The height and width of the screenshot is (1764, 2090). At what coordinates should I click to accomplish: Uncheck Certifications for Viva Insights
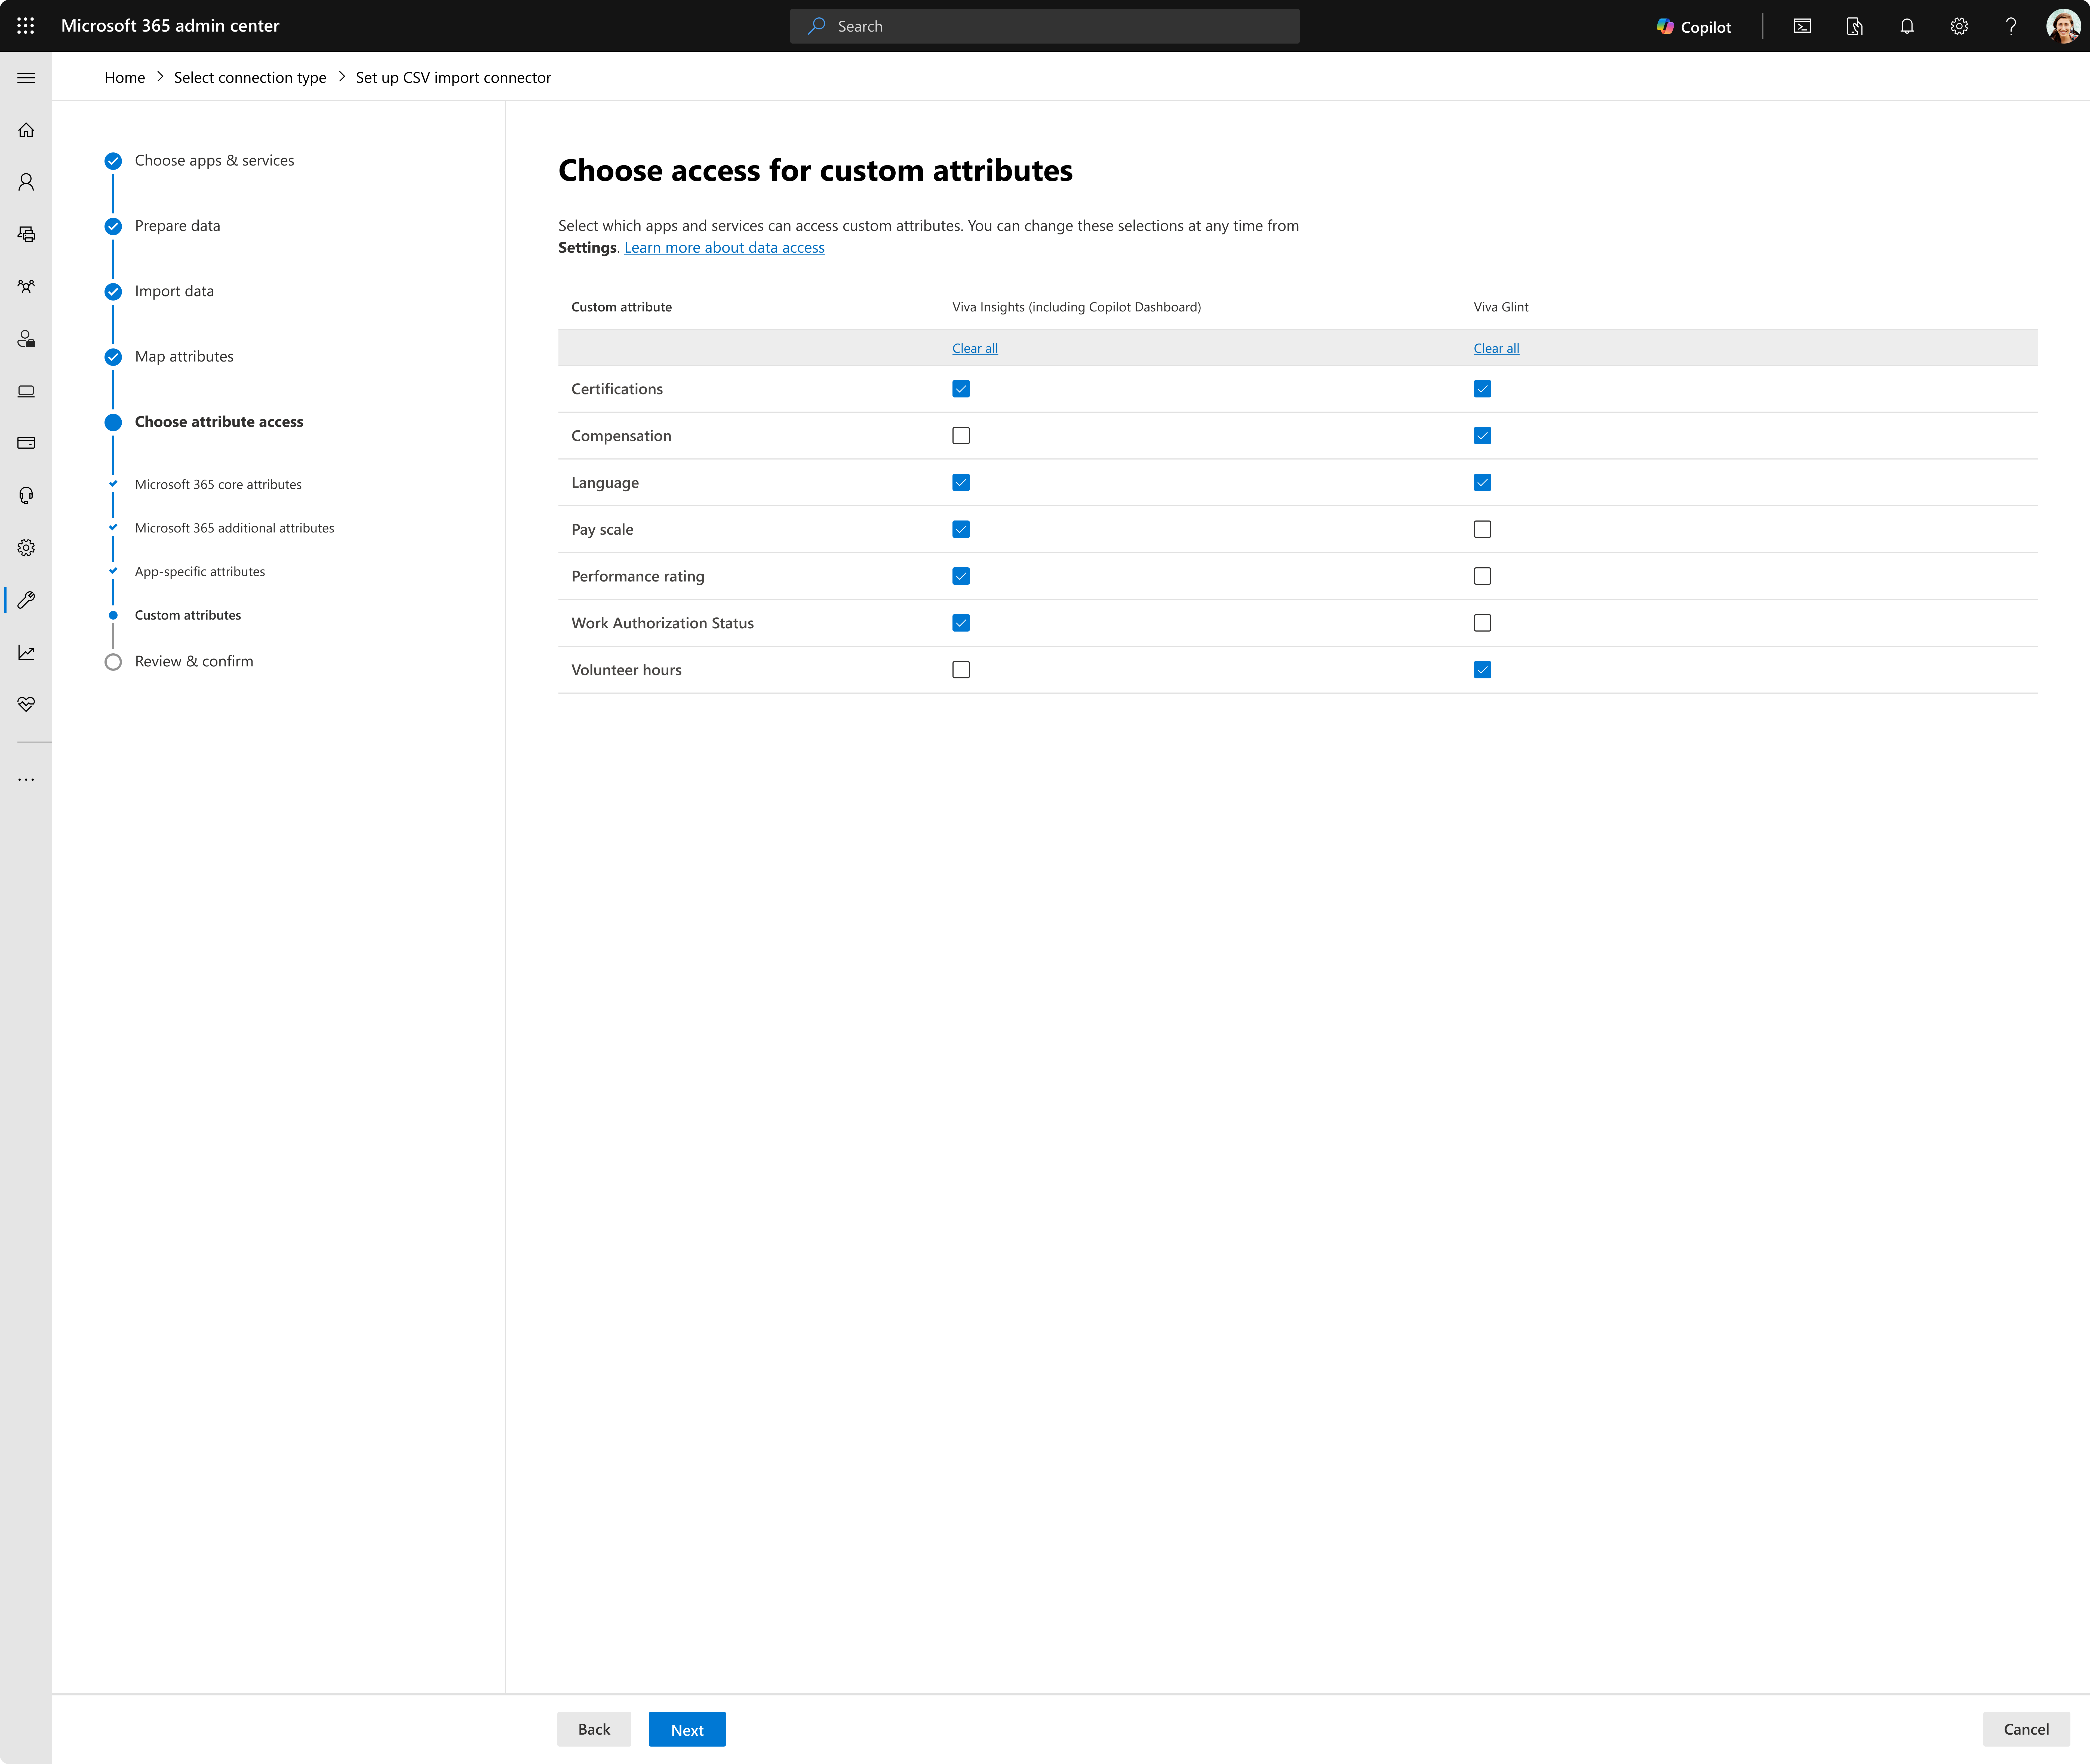961,389
